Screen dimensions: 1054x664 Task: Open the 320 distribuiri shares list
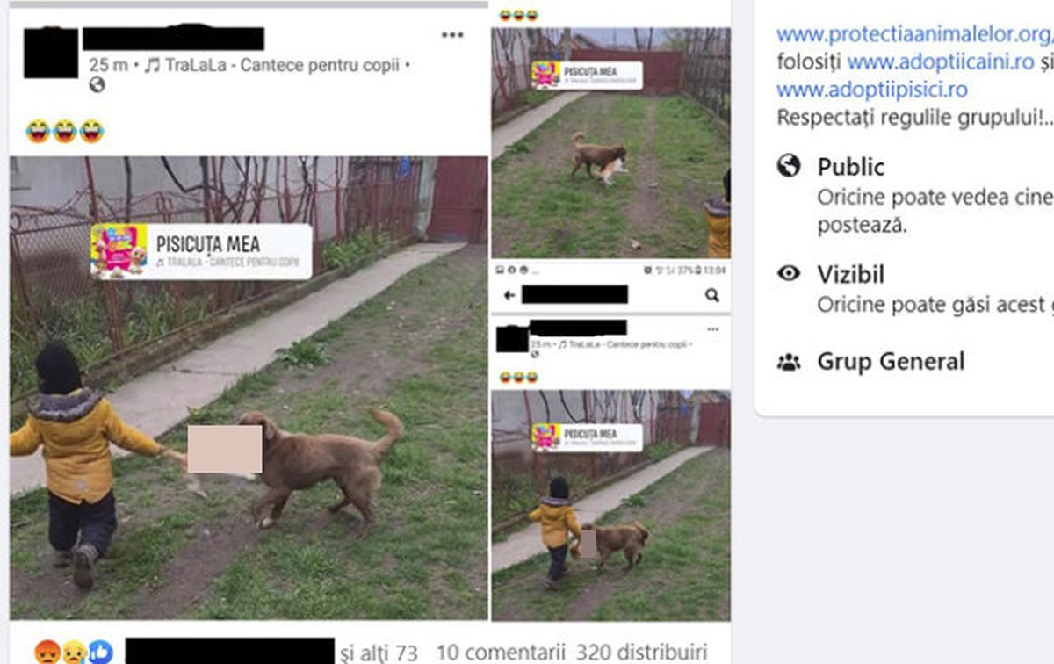coord(641,653)
